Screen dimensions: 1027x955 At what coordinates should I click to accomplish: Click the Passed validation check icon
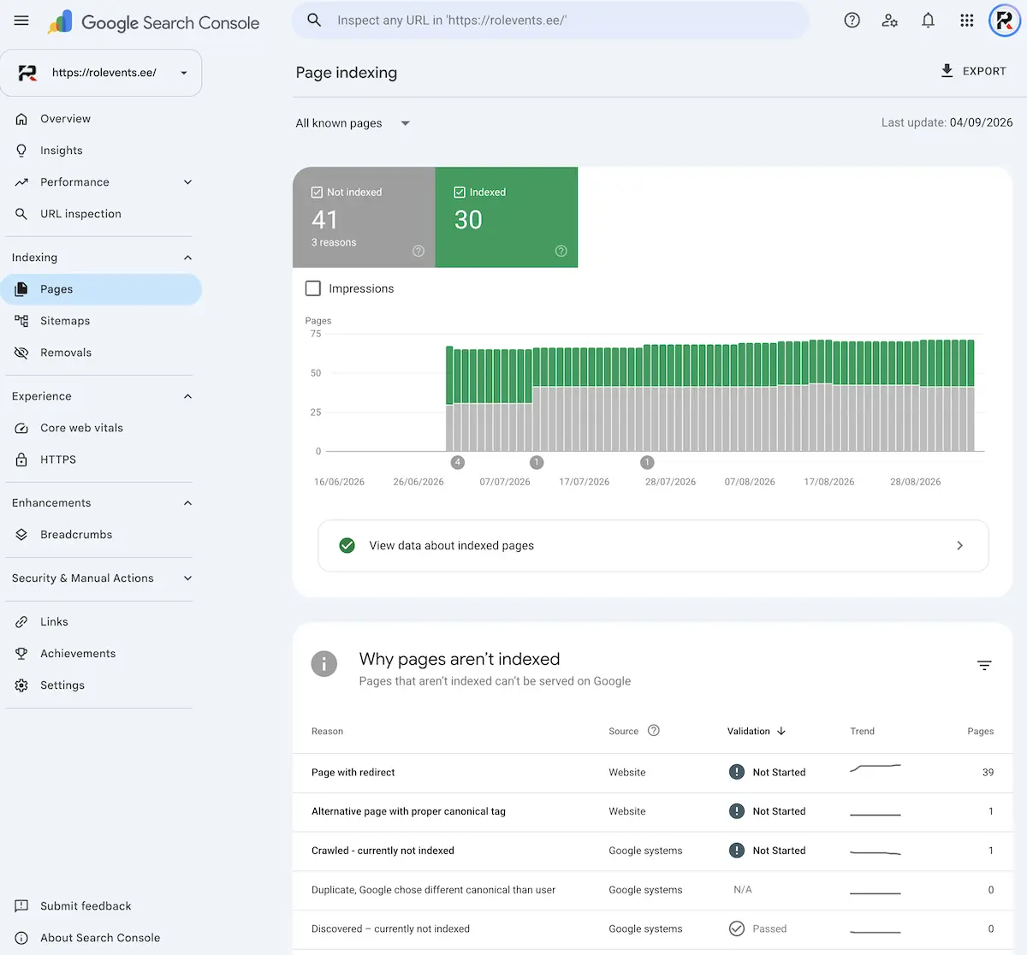[x=736, y=928]
